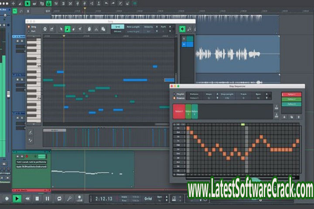Open the Grid dropdown in transport bar

(148, 199)
